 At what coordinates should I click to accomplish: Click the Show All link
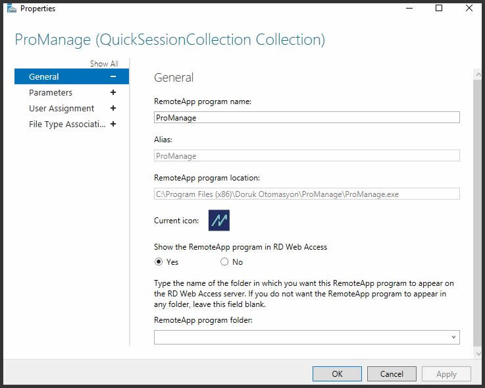[x=104, y=63]
